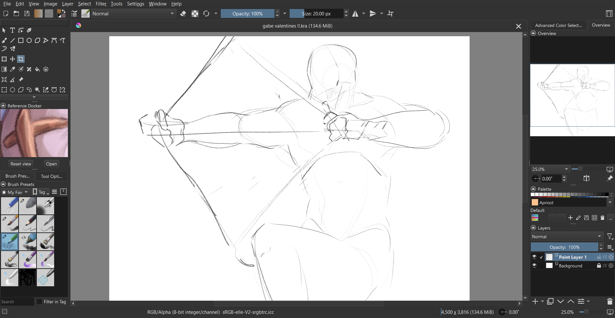
Task: Hide Paint Layer 1 visibility eye
Action: pos(534,257)
